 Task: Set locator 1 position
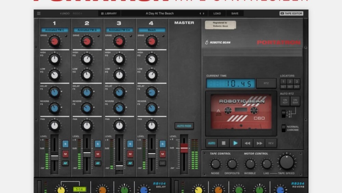point(283,87)
